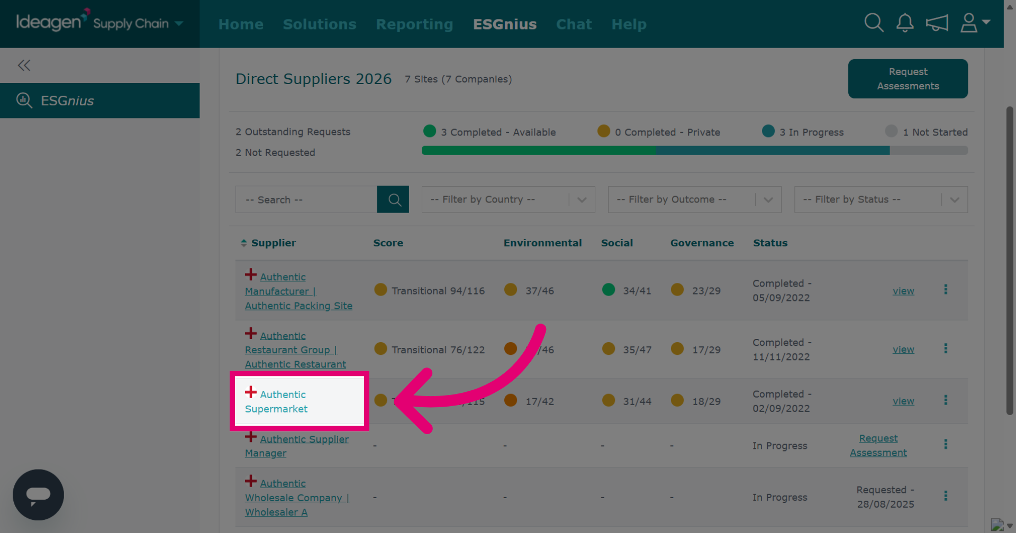Click Request Assessments button

(908, 79)
